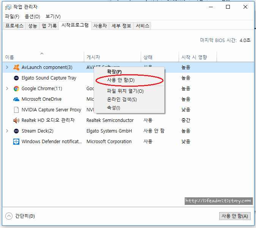Viewport: 256px width, 228px height.
Task: Choose 사용 안 함(D) in context menu
Action: pos(129,80)
